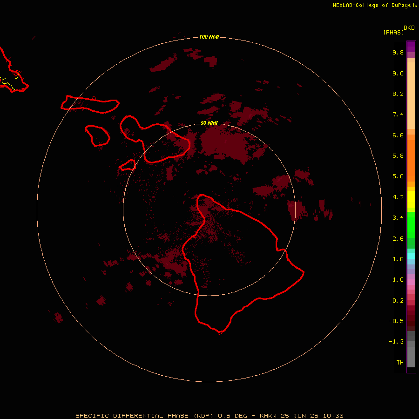
Task: Click the 1.8 legend value
Action: pyautogui.click(x=398, y=259)
